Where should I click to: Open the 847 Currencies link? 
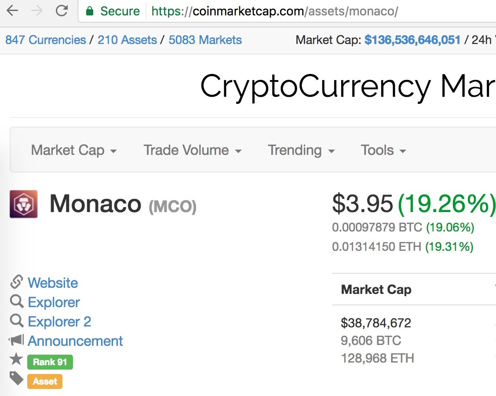pyautogui.click(x=46, y=40)
